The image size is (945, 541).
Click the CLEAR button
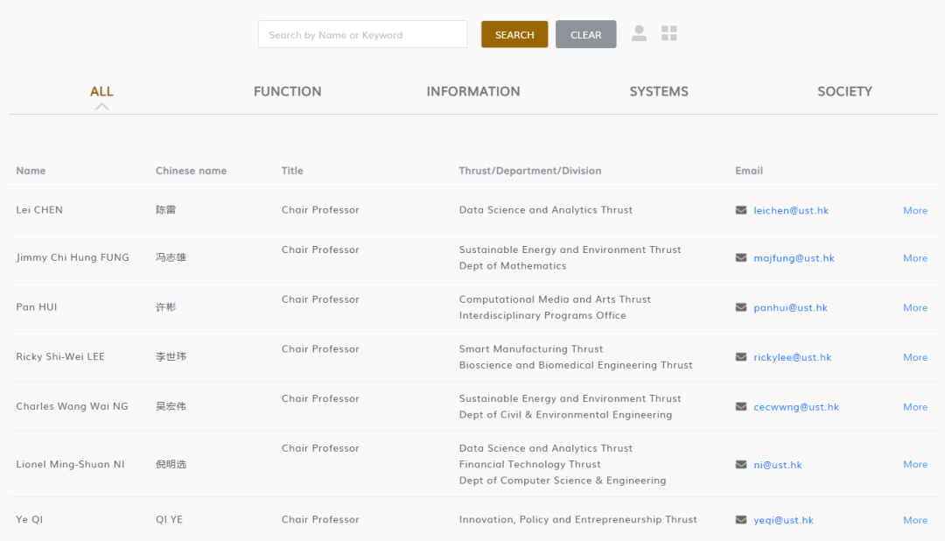585,34
